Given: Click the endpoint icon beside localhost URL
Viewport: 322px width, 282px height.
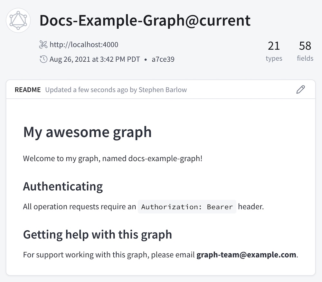Looking at the screenshot, I should (43, 45).
